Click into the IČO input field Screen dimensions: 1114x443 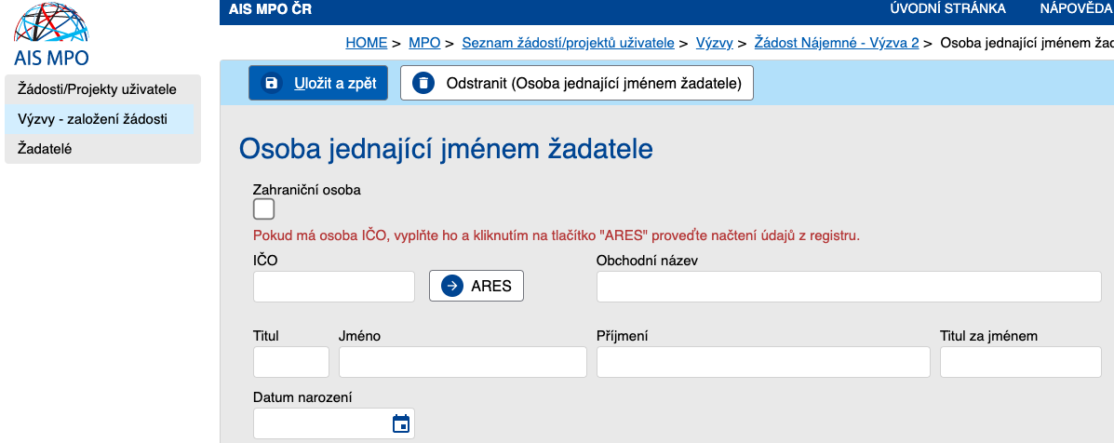tap(334, 287)
